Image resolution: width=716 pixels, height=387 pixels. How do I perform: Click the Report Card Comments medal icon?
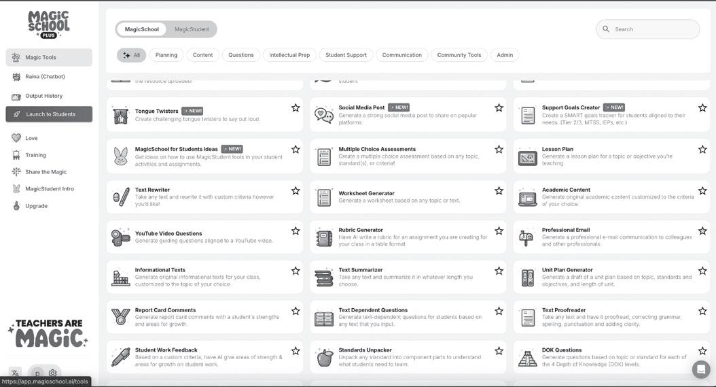coord(120,316)
